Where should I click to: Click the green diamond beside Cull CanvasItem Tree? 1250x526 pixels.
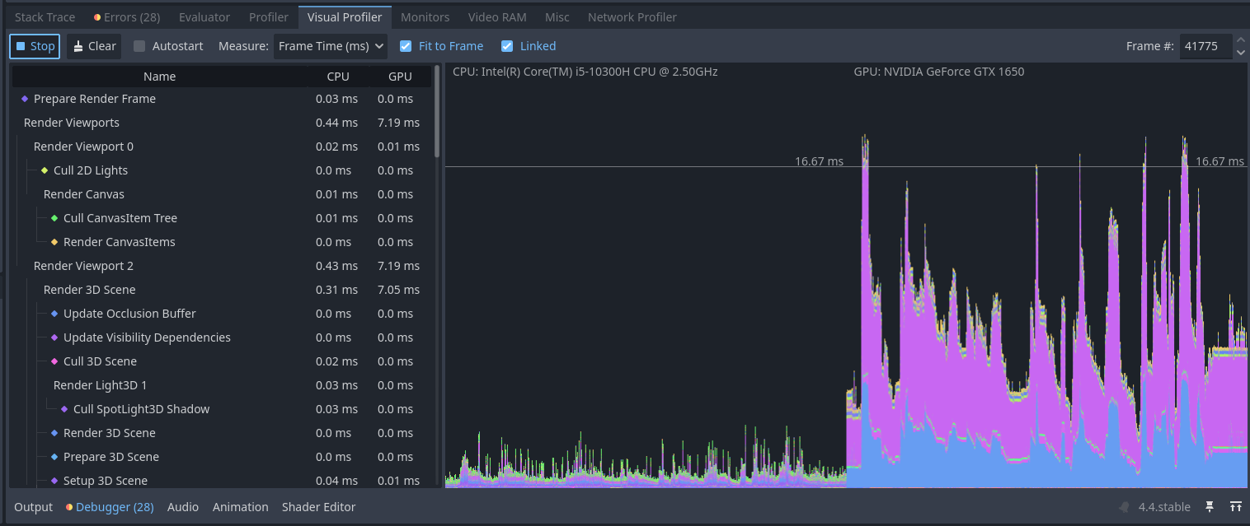54,218
